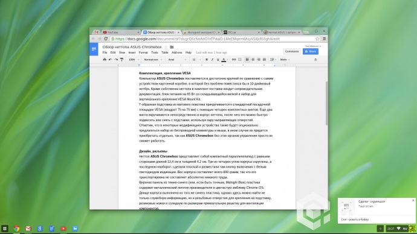417x234 pixels.
Task: Open the Insert menu
Action: click(132, 52)
